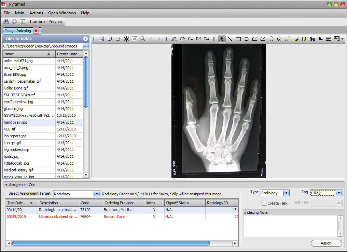The height and width of the screenshot is (252, 348).
Task: Click inside the Indexing Note text area
Action: 290,226
